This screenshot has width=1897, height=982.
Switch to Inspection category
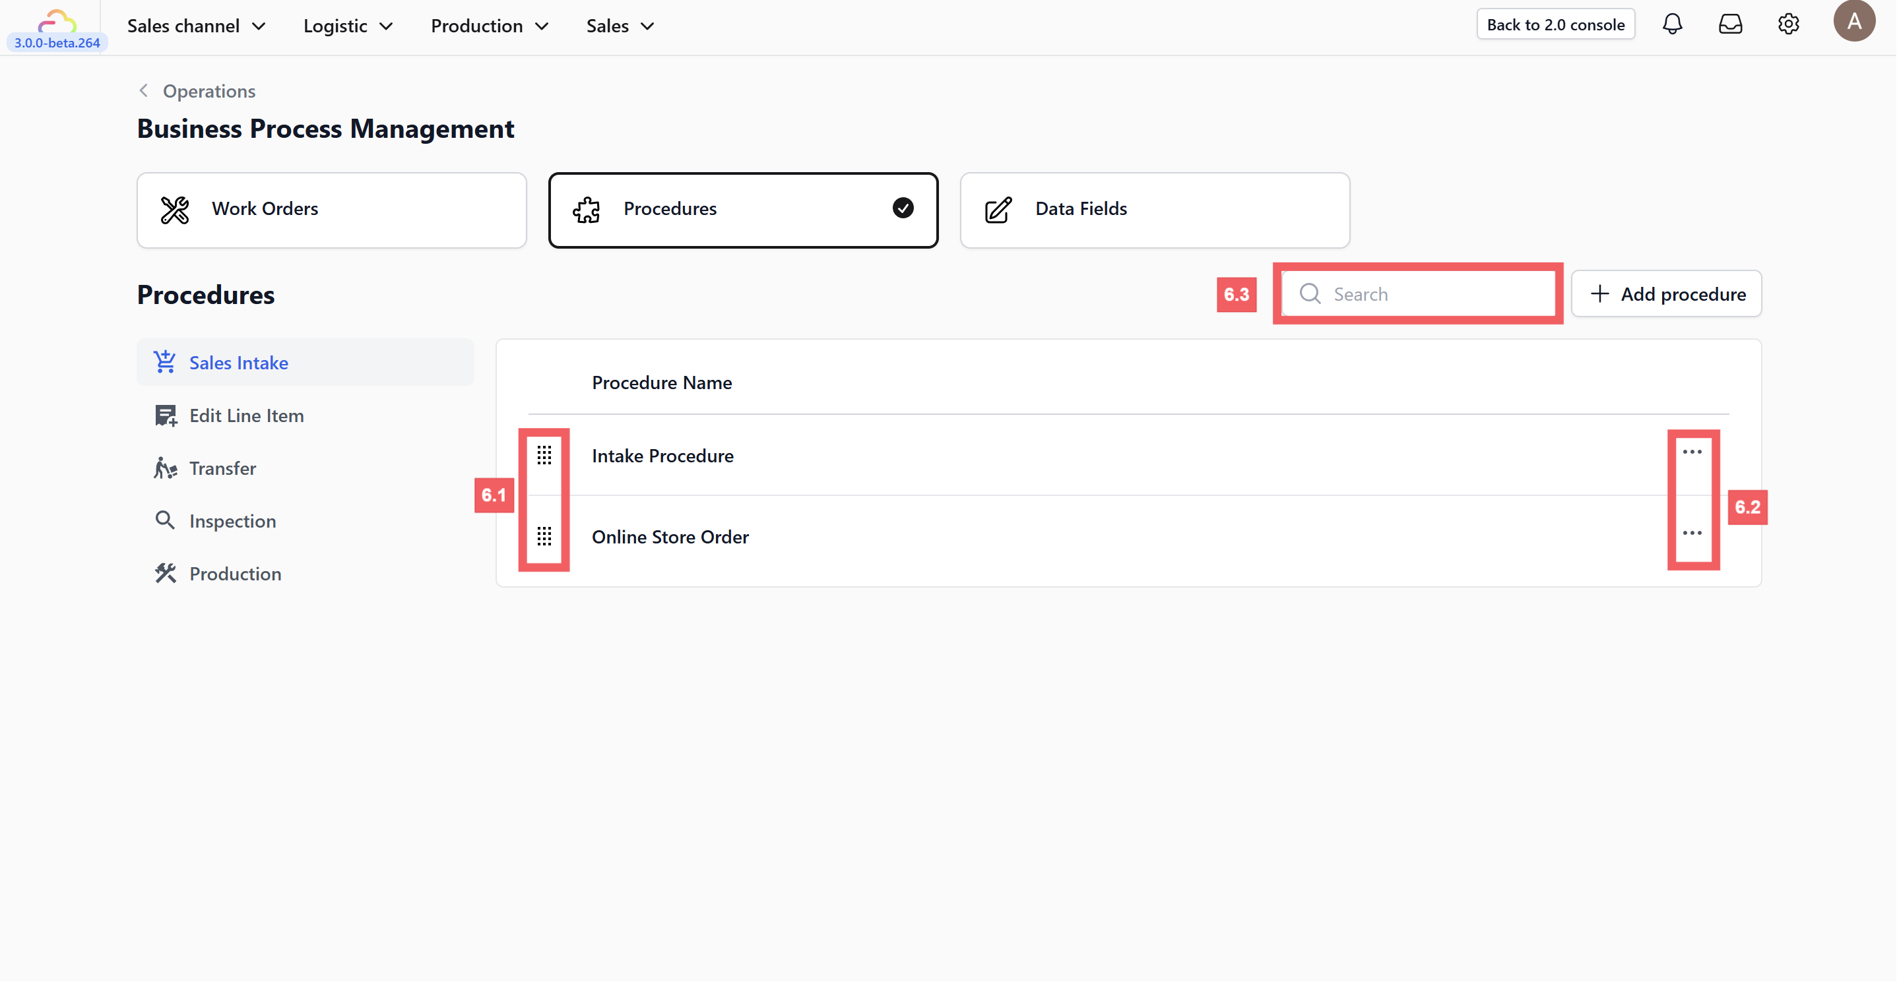pyautogui.click(x=232, y=521)
